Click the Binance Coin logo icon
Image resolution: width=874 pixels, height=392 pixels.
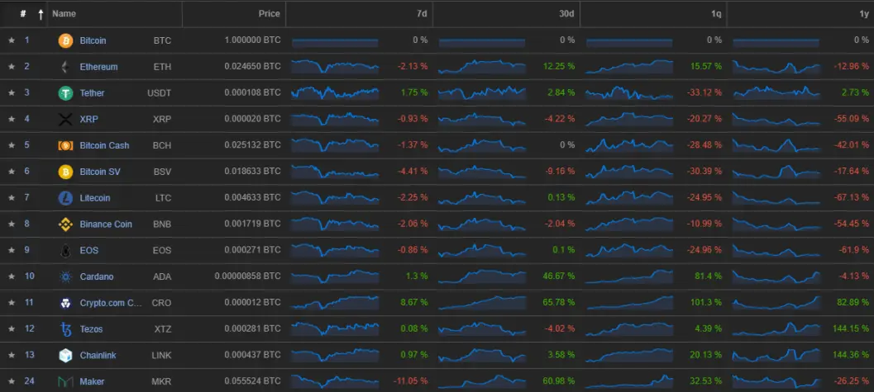click(66, 224)
